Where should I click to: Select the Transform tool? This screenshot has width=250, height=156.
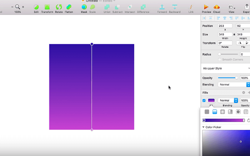click(x=47, y=7)
